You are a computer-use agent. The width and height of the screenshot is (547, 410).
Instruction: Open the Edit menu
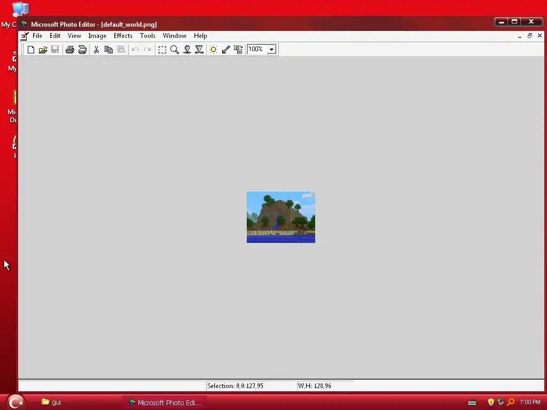click(55, 36)
